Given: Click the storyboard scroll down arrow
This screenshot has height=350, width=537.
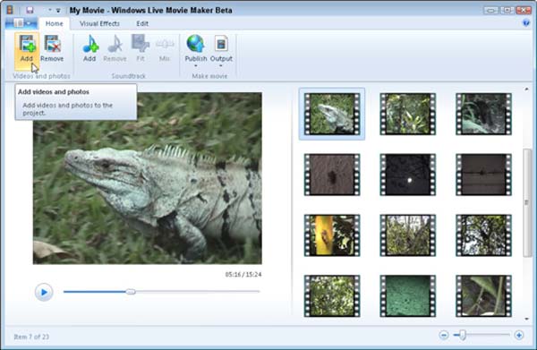Looking at the screenshot, I should 526,319.
